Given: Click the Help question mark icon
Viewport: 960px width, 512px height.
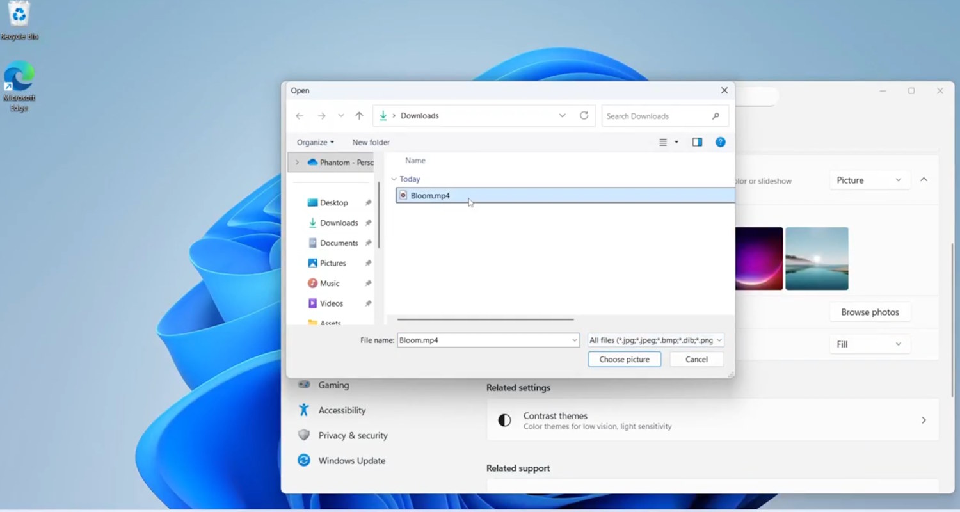Looking at the screenshot, I should (x=720, y=142).
